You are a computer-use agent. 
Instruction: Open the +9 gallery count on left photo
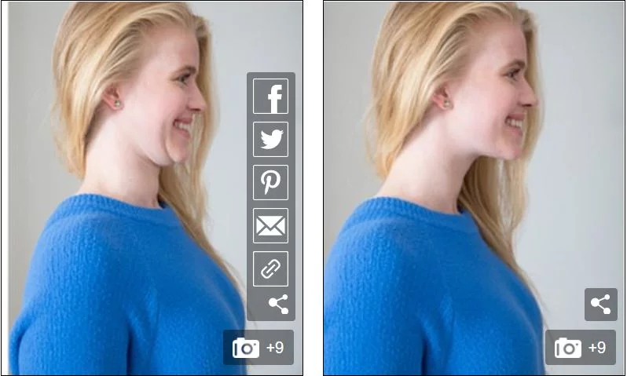275,348
